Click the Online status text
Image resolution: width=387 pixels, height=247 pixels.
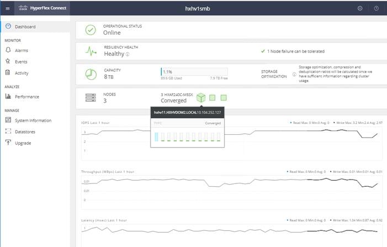[112, 33]
